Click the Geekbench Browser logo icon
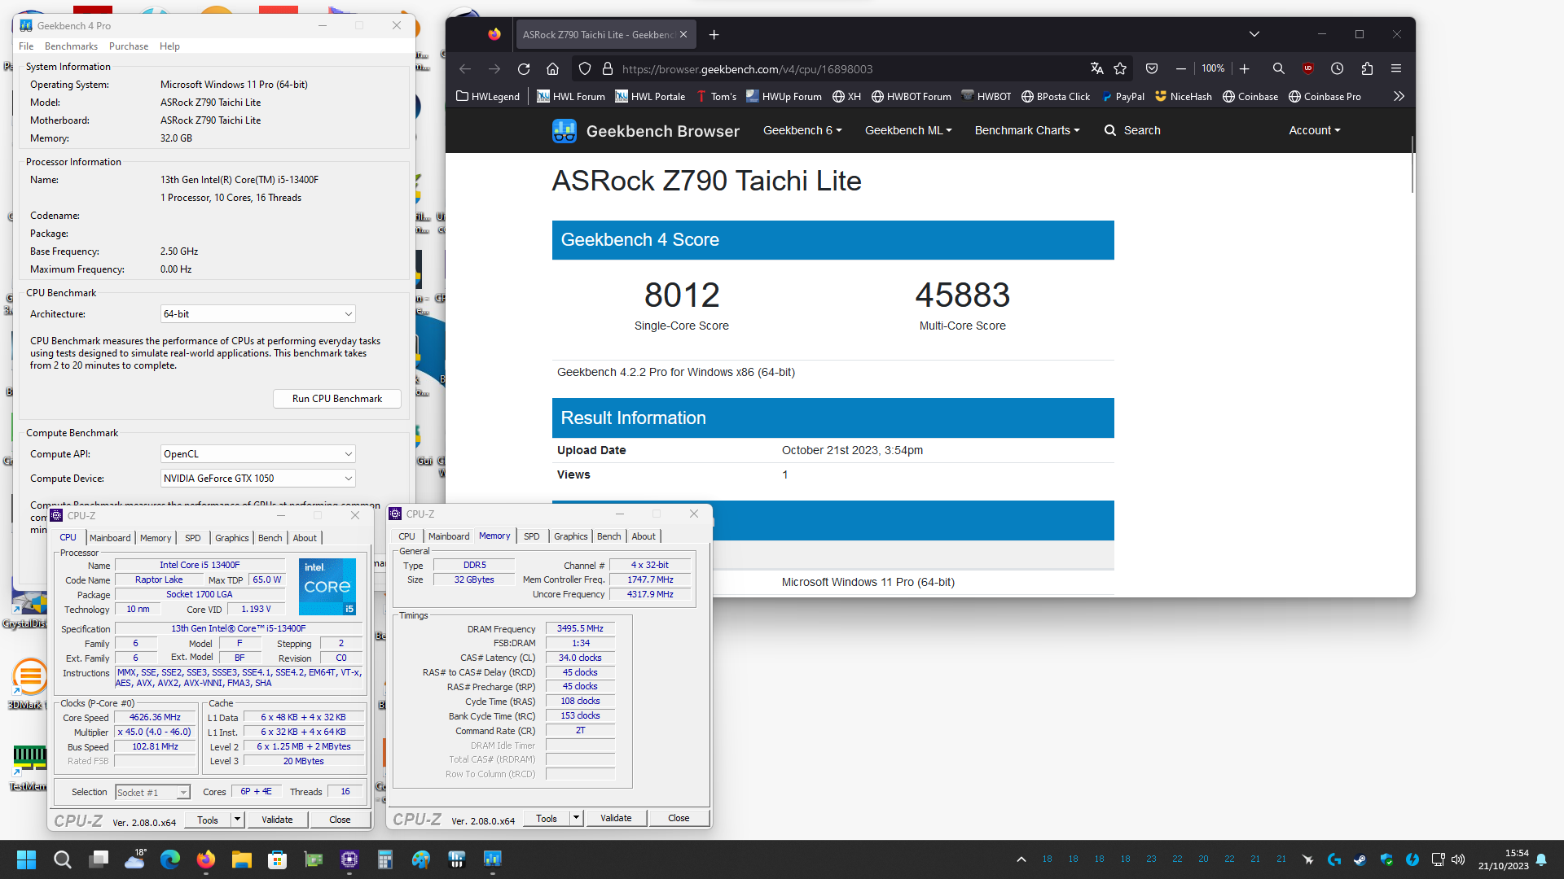This screenshot has width=1564, height=879. coord(564,130)
